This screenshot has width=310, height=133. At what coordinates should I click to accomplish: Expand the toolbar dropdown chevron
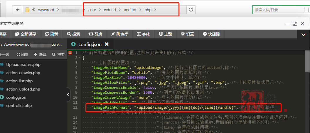(x=304, y=35)
